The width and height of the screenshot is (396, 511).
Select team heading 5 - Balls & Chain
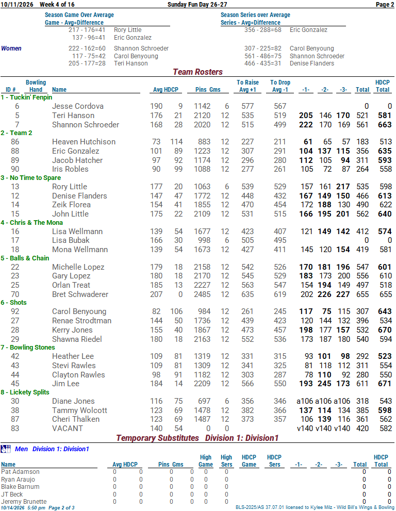coord(25,258)
